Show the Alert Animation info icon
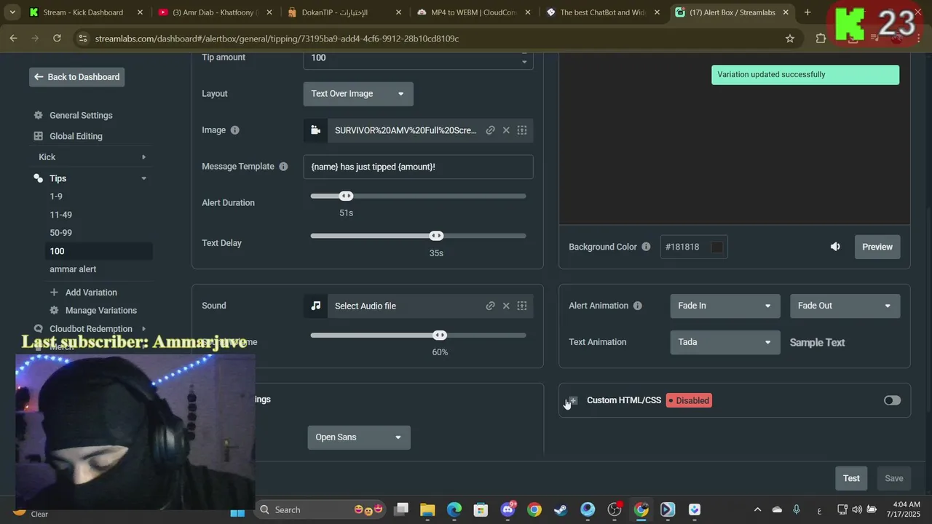 tap(637, 306)
